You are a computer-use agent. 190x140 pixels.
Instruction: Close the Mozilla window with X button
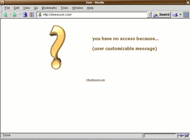188,2
